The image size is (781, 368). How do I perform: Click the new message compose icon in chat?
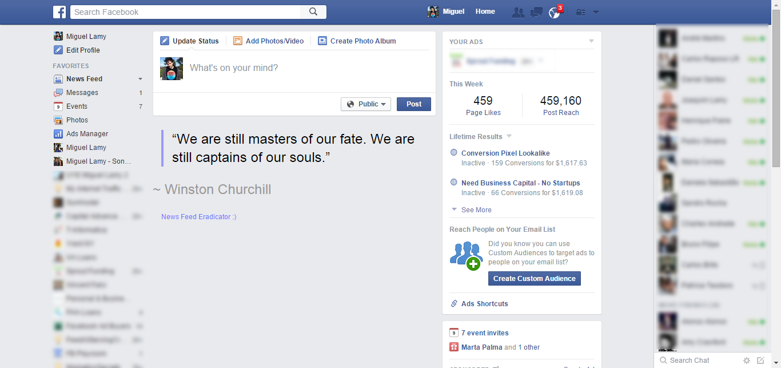(760, 361)
